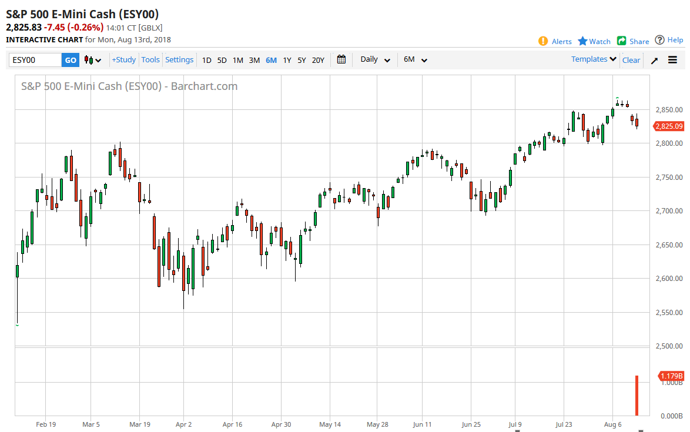690x432 pixels.
Task: Switch to the 1Y time range
Action: click(287, 60)
